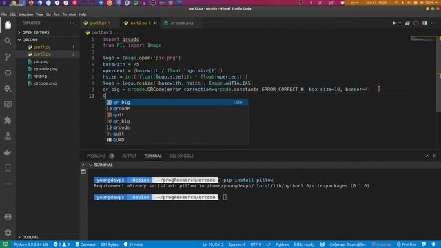Screen dimensions: 441x248
Task: Open the Accounts menu
Action: coord(8,217)
